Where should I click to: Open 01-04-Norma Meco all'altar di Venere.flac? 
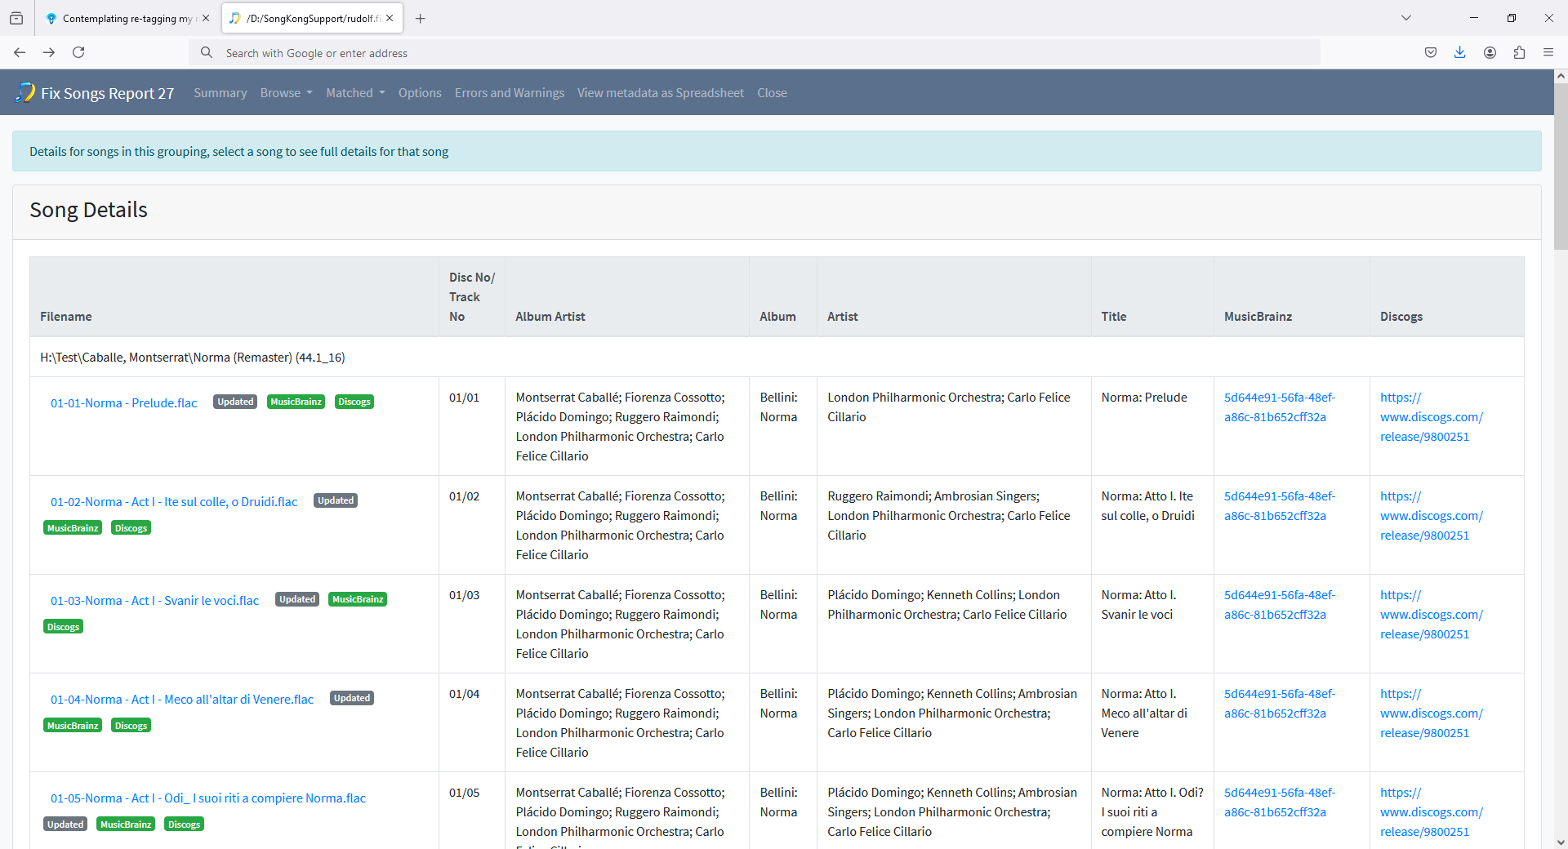click(182, 700)
